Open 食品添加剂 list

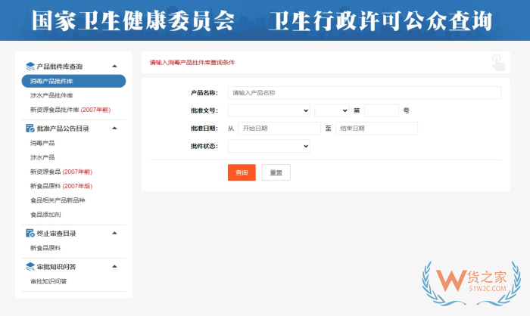[45, 215]
